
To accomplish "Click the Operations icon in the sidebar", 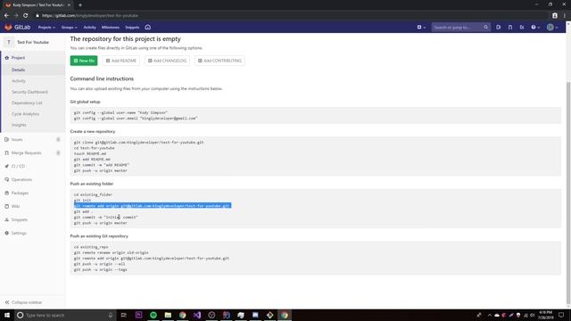I will [6, 180].
